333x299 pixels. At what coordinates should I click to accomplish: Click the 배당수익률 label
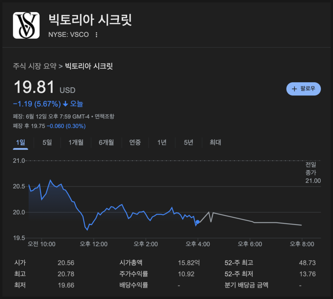point(134,285)
